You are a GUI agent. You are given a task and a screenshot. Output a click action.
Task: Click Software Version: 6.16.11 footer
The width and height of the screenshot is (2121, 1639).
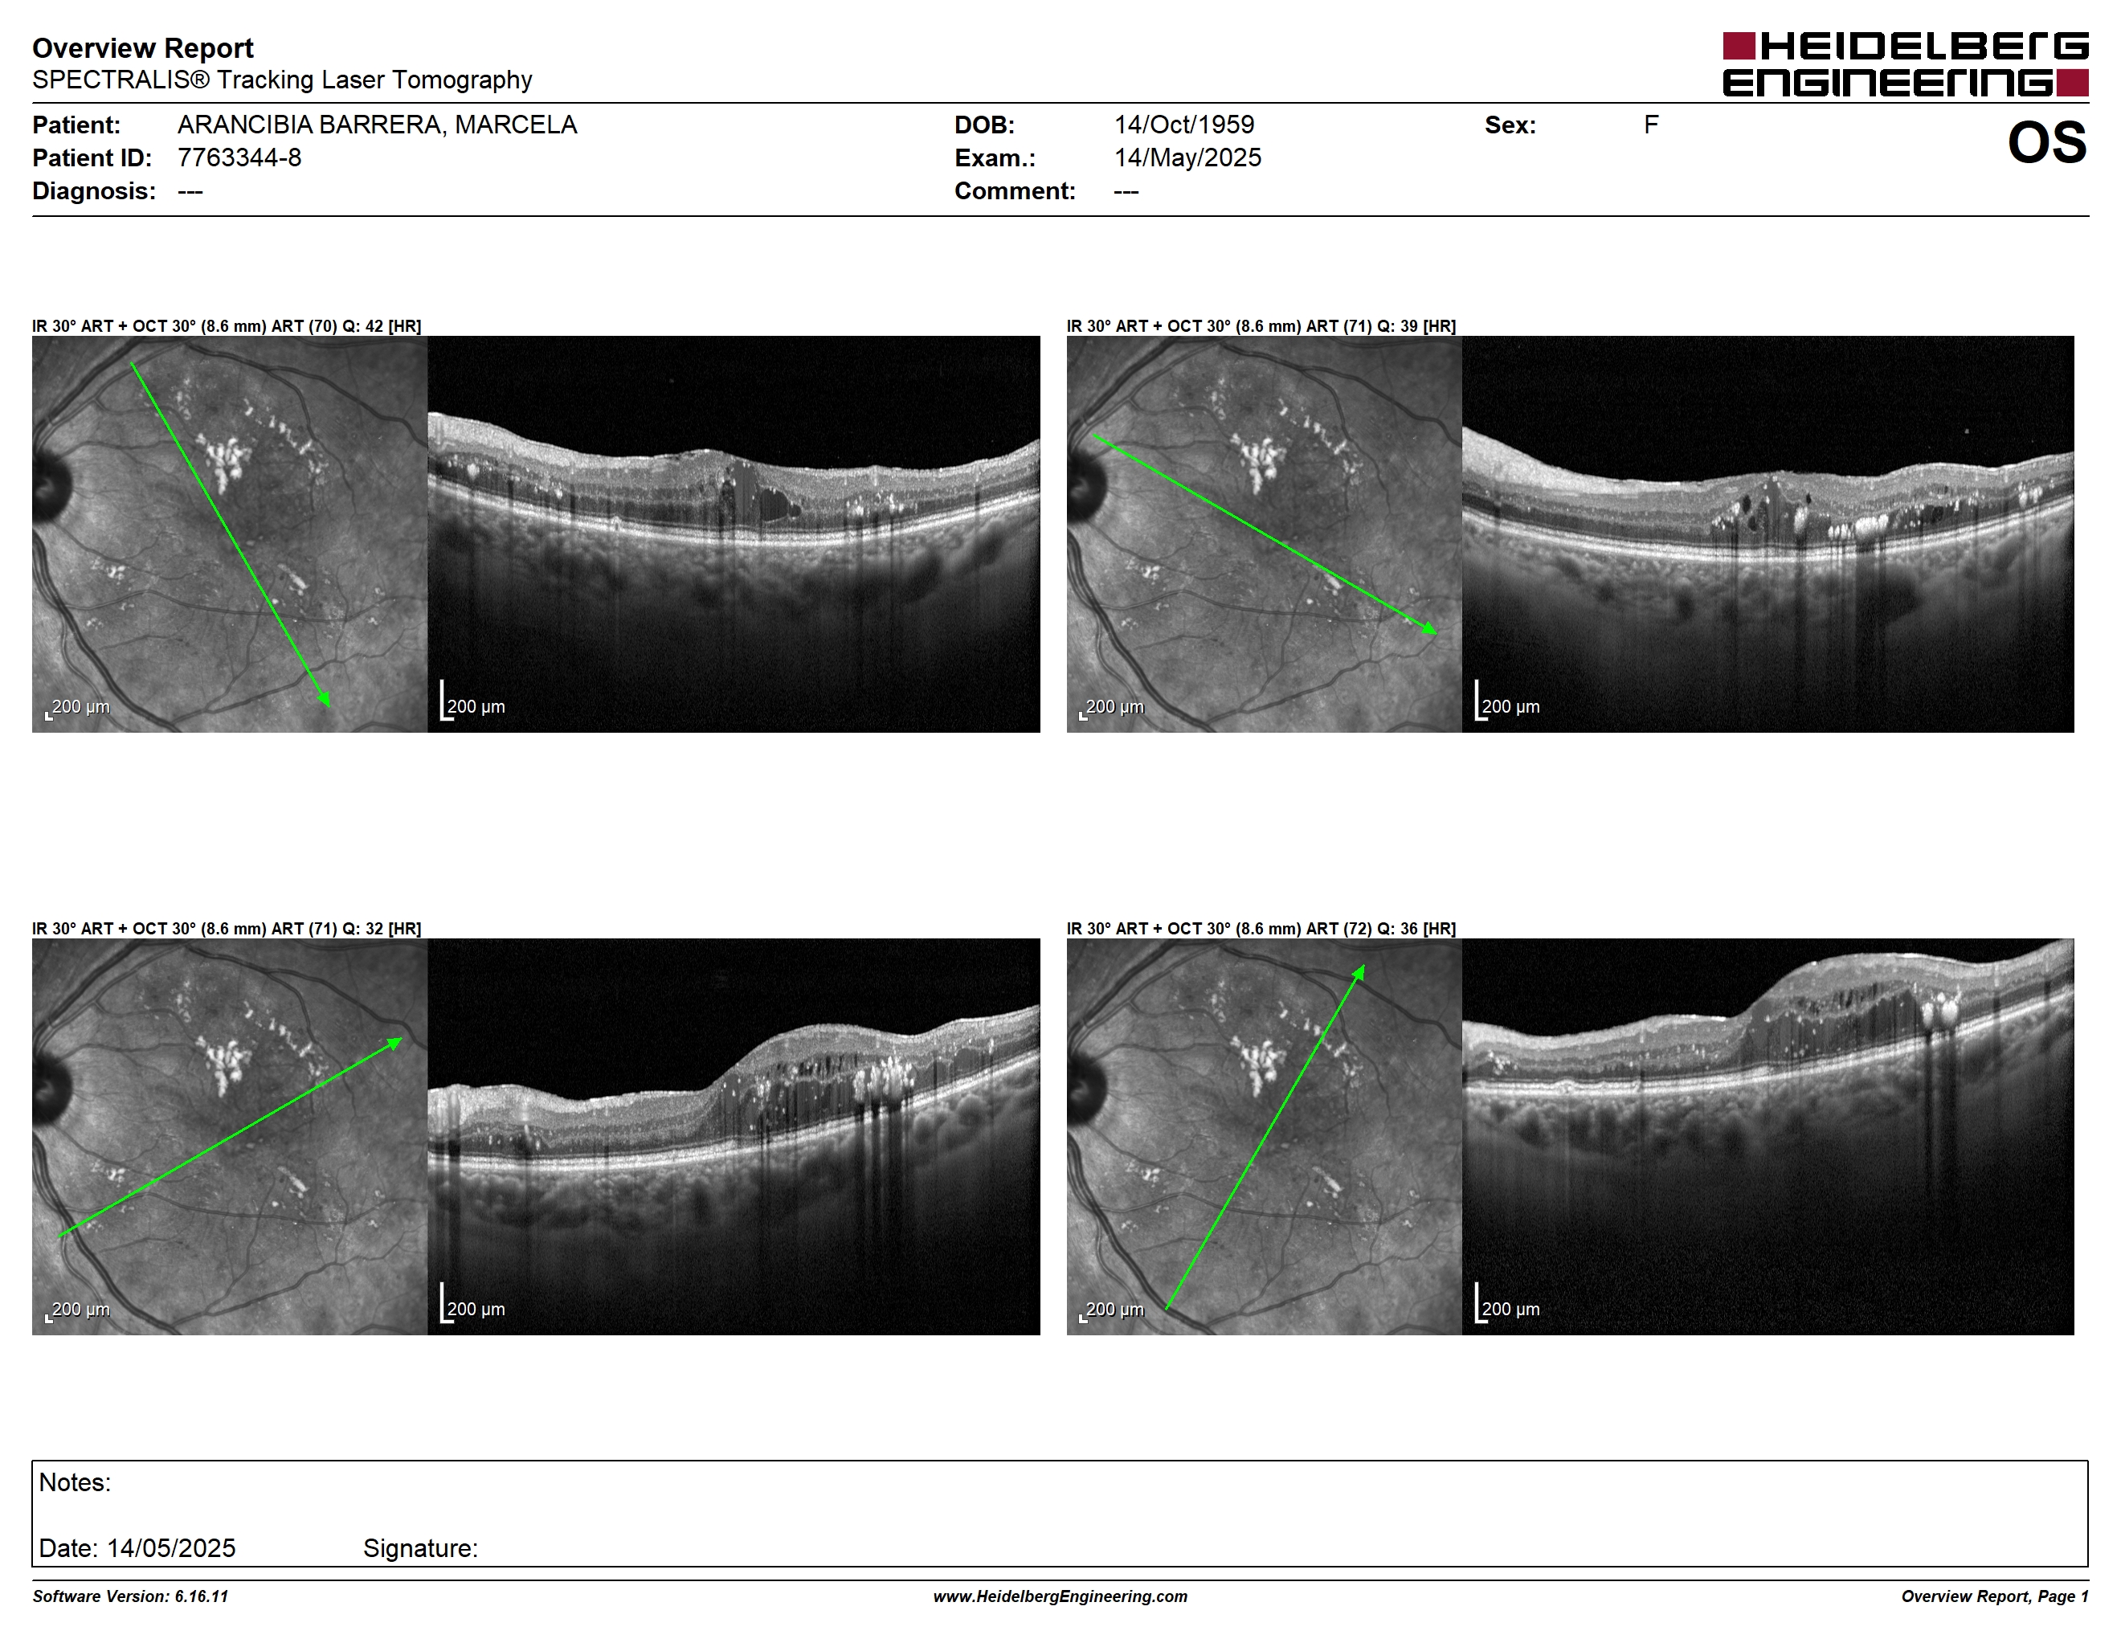click(x=130, y=1596)
